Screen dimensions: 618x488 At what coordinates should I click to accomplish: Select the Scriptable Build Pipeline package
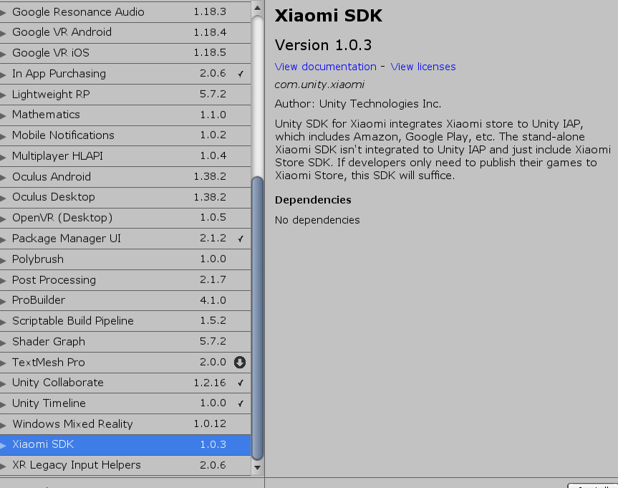coord(125,321)
